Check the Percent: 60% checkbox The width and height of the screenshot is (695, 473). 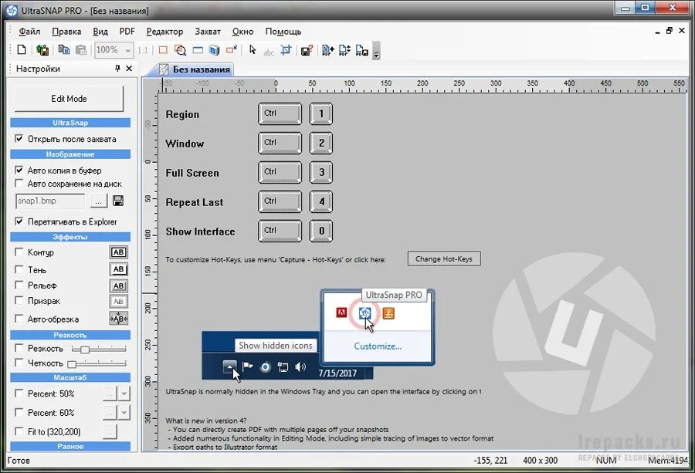click(19, 412)
